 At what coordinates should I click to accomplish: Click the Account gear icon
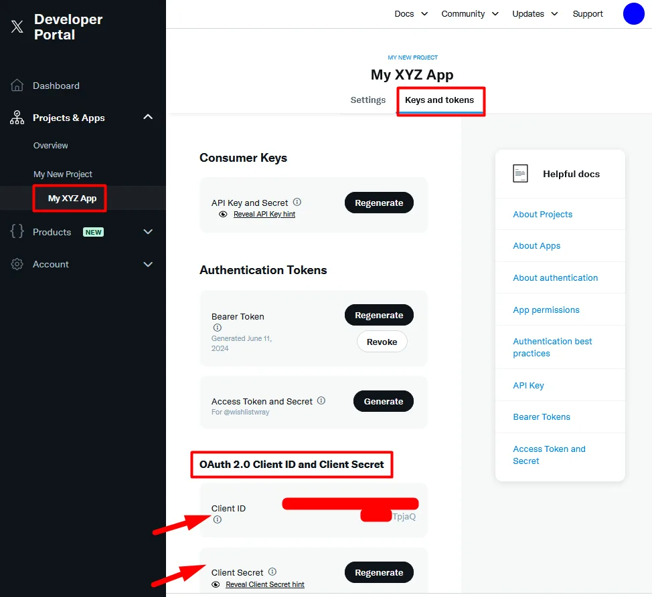[17, 264]
